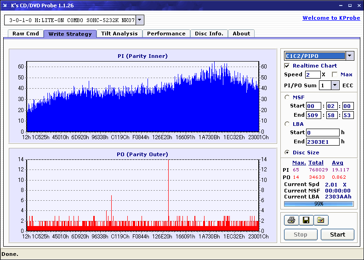The image size is (364, 260).
Task: Select the MSF radio button
Action: tap(287, 97)
